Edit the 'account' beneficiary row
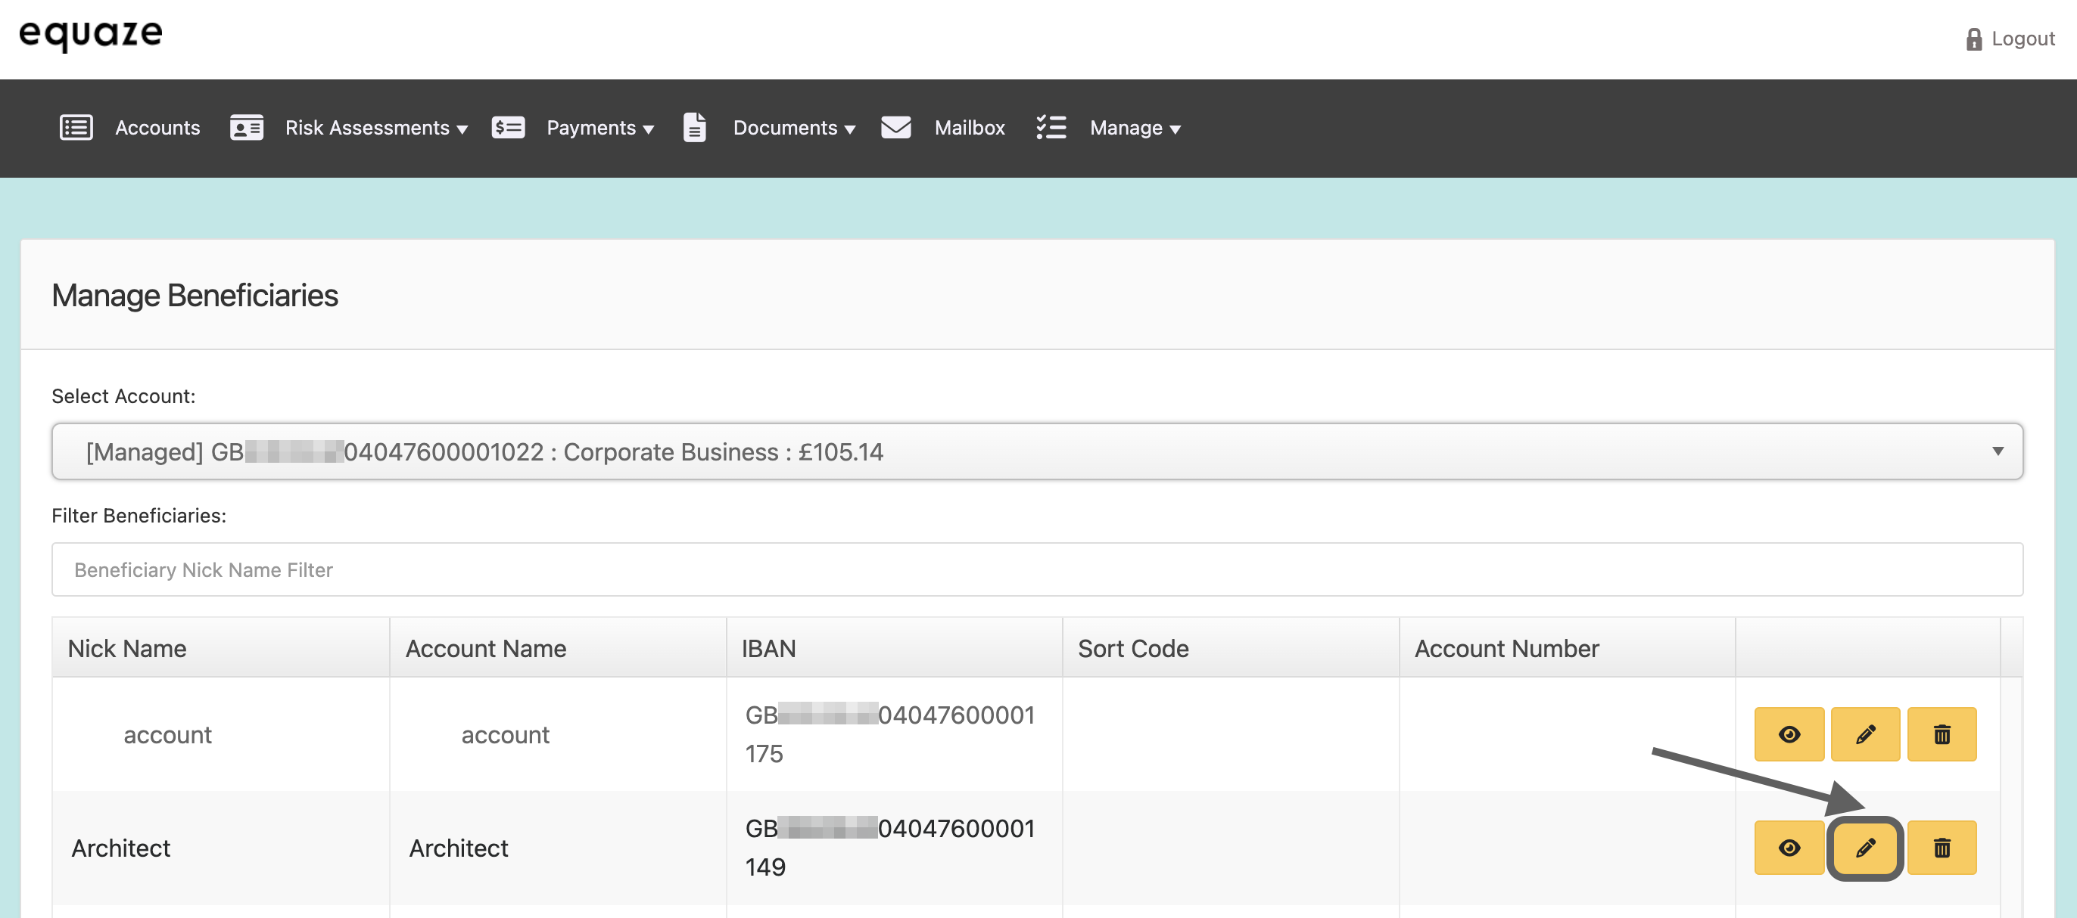Image resolution: width=2077 pixels, height=918 pixels. pyautogui.click(x=1865, y=733)
